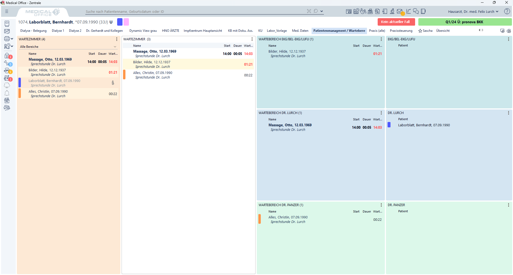The image size is (513, 275).
Task: Click the statistics chart icon in toolbar
Action: pyautogui.click(x=408, y=11)
